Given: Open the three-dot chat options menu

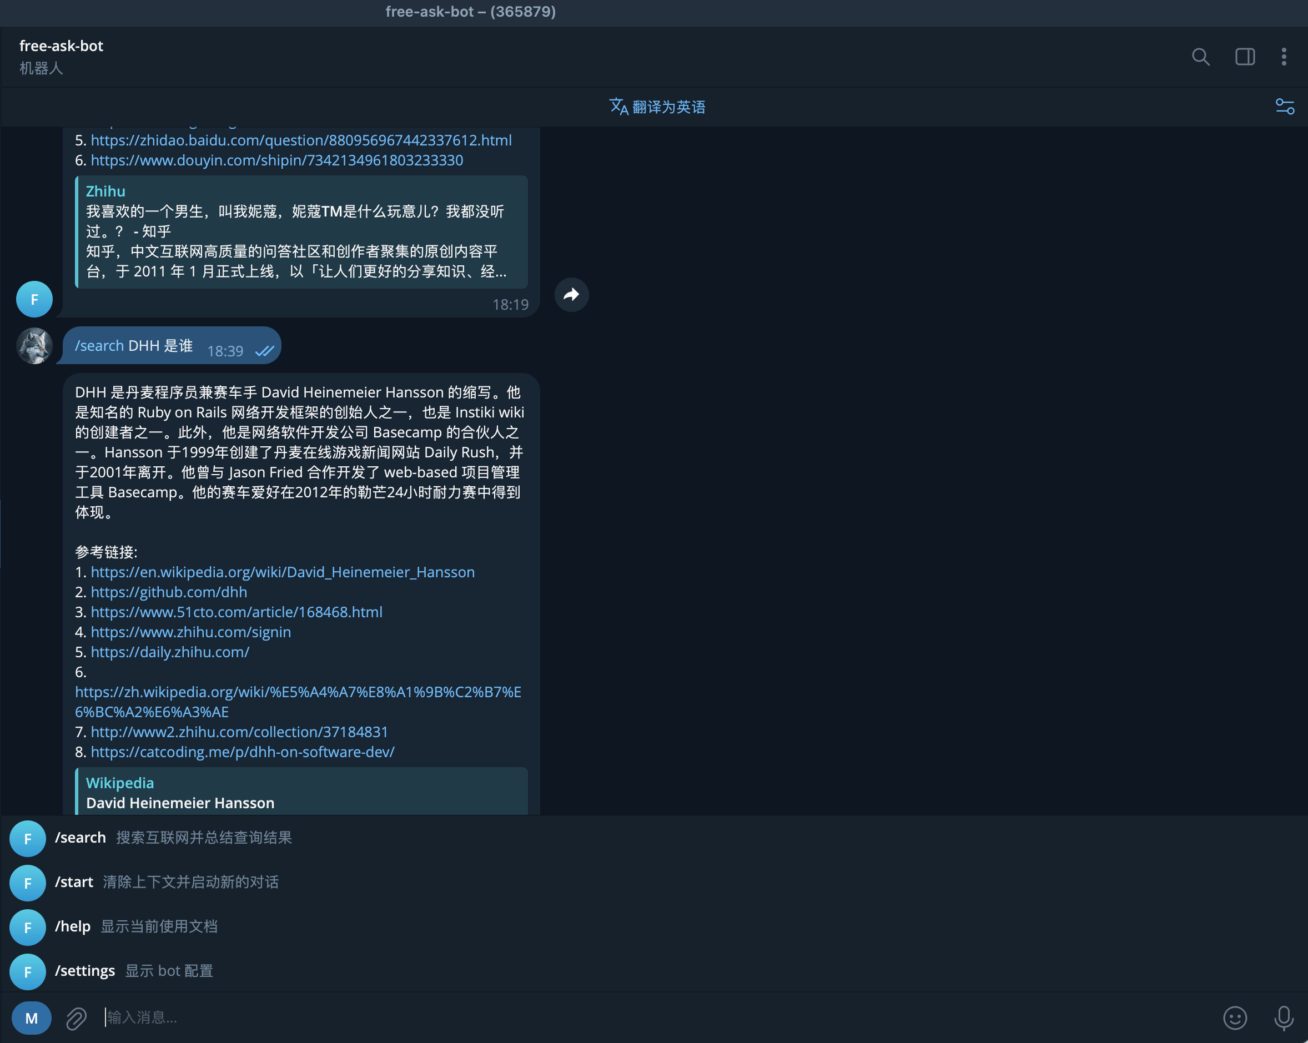Looking at the screenshot, I should point(1284,57).
